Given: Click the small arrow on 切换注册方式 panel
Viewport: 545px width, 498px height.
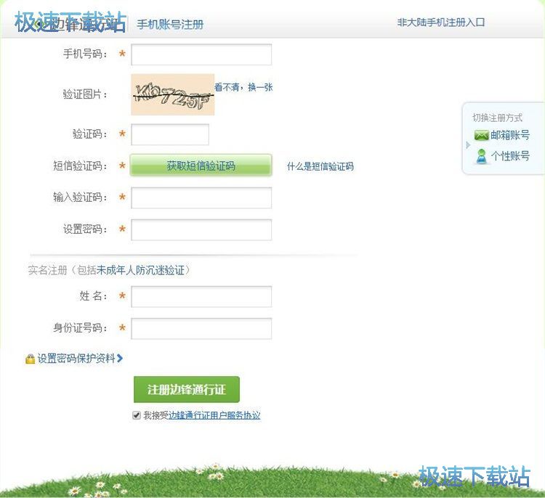Looking at the screenshot, I should pos(469,145).
